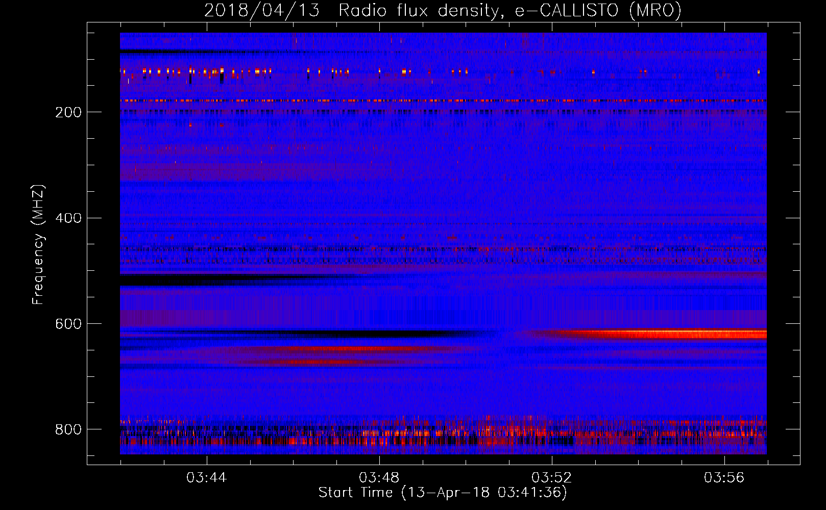Click the '03:56' time tick label

point(724,478)
